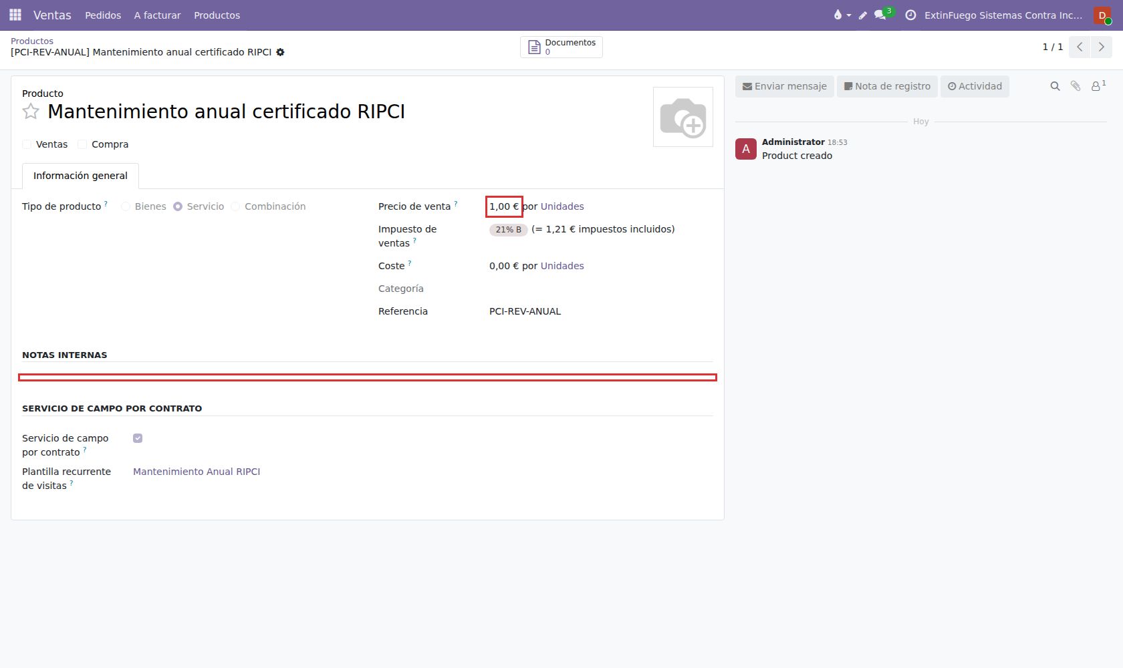Toggle the Compra checkbox
Screen dimensions: 1123x668
tap(82, 144)
